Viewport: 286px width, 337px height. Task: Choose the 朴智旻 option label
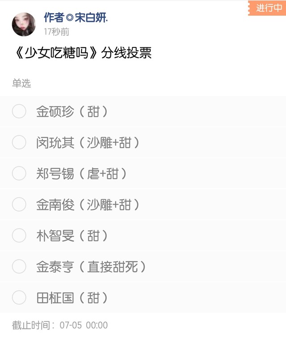click(72, 235)
